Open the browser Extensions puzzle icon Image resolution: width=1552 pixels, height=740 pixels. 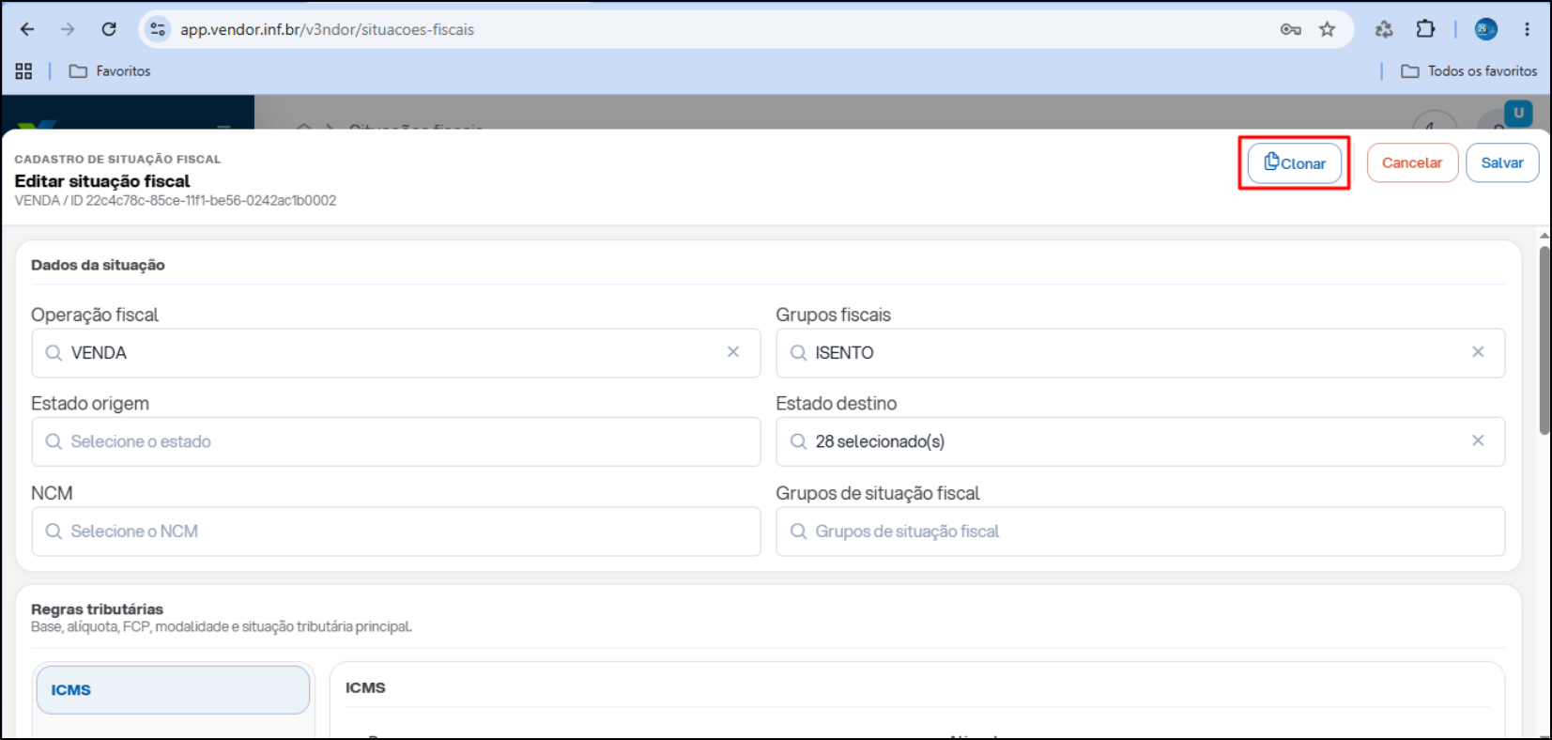pos(1425,29)
